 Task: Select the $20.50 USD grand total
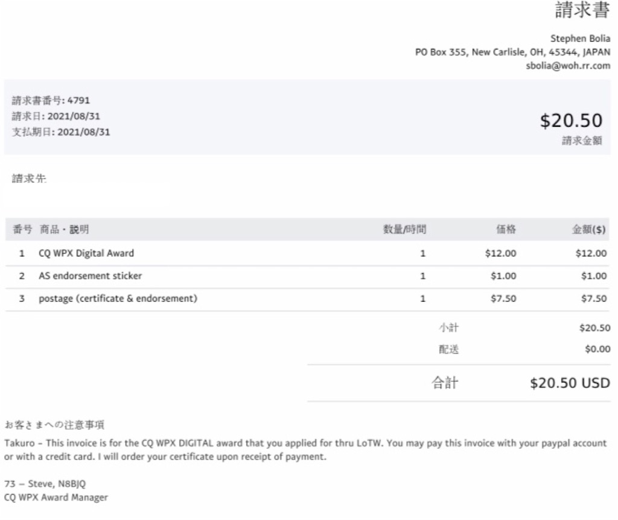[570, 383]
